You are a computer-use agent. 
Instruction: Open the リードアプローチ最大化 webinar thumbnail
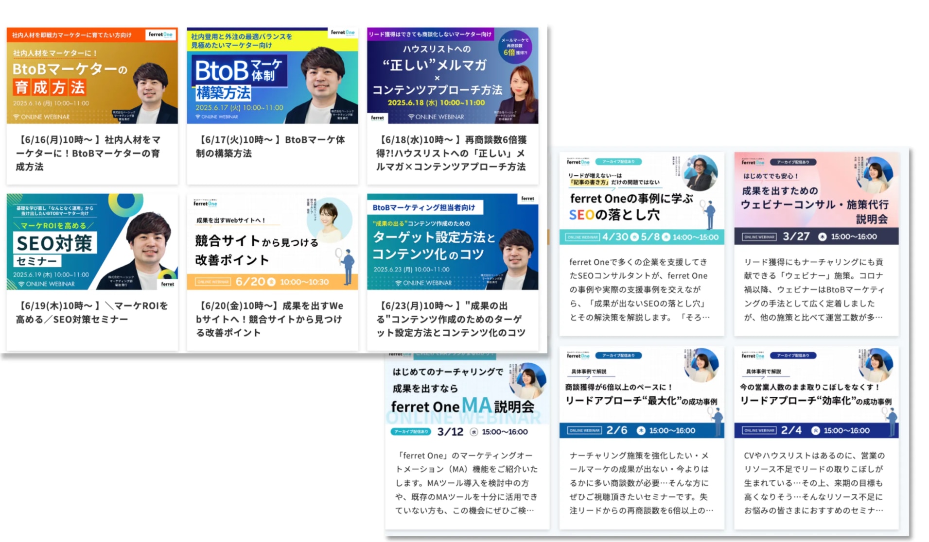pos(642,392)
